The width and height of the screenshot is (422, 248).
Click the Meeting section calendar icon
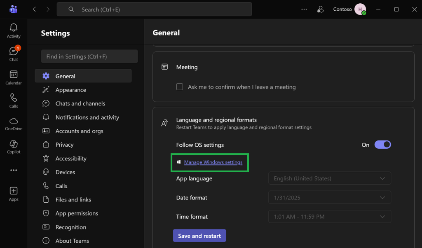point(164,67)
